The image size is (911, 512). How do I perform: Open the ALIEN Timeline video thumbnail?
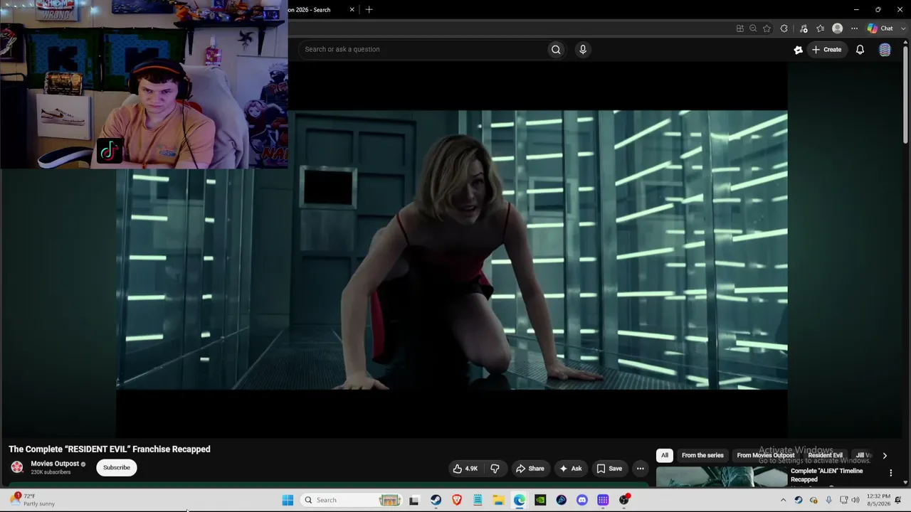[x=721, y=476]
